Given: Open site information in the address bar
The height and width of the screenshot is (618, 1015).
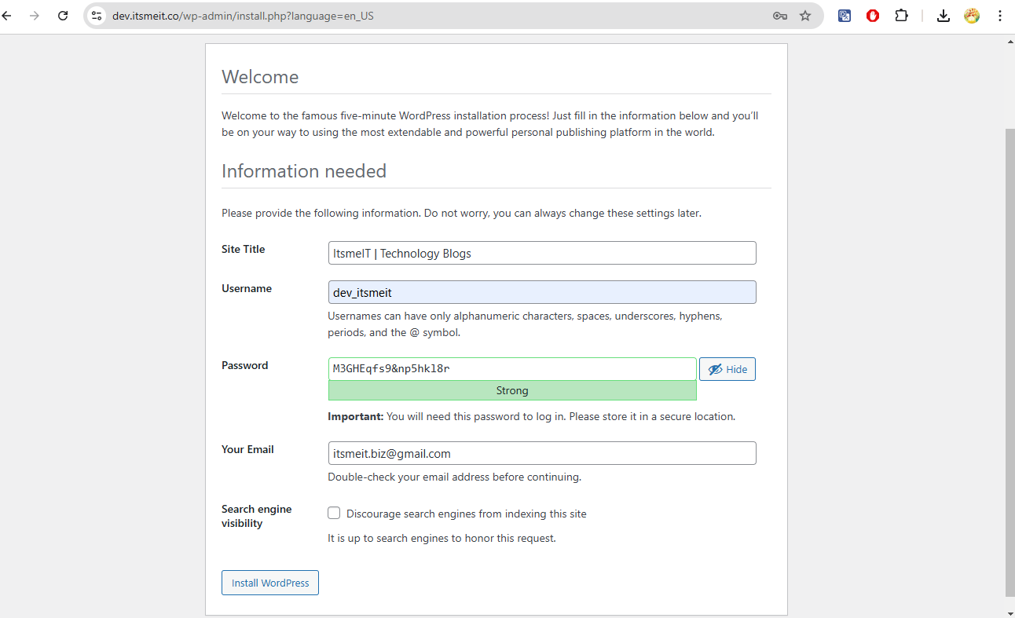Looking at the screenshot, I should pos(96,15).
